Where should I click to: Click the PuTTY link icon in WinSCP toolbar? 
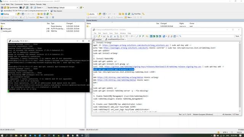(x=24, y=8)
